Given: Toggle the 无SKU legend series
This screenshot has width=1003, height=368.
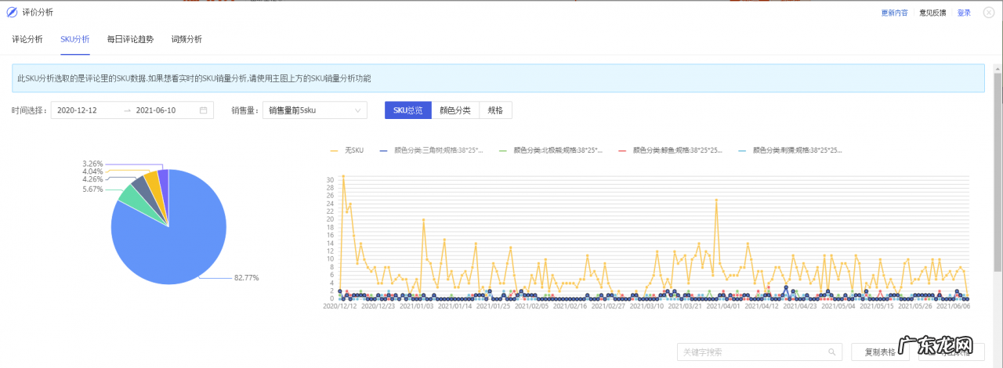Looking at the screenshot, I should coord(347,150).
